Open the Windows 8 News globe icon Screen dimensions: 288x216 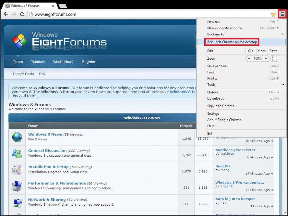[17, 137]
